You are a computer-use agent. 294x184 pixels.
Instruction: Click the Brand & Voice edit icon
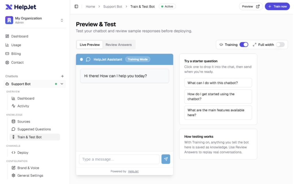click(x=13, y=168)
